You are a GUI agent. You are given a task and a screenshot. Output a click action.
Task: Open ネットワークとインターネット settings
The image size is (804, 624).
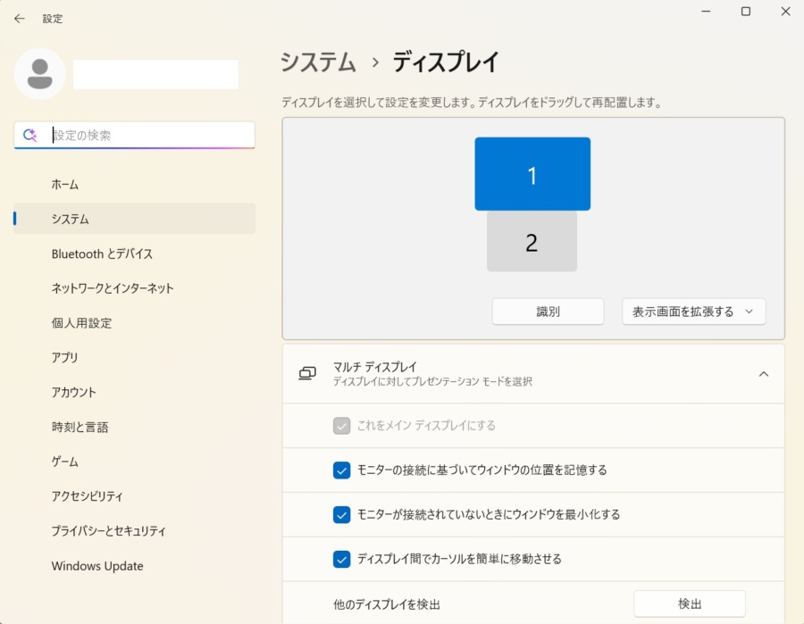134,288
